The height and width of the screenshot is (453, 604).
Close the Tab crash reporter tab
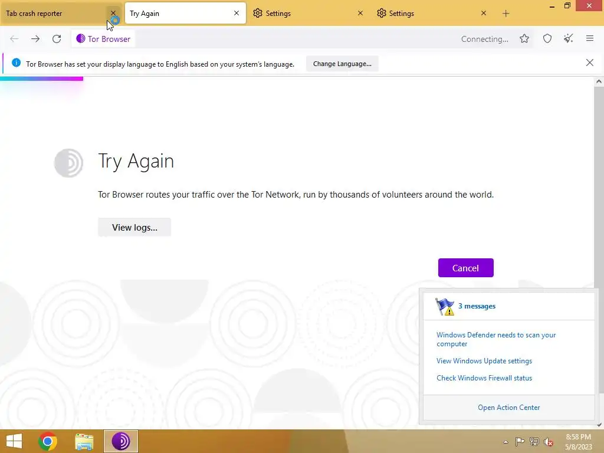113,13
